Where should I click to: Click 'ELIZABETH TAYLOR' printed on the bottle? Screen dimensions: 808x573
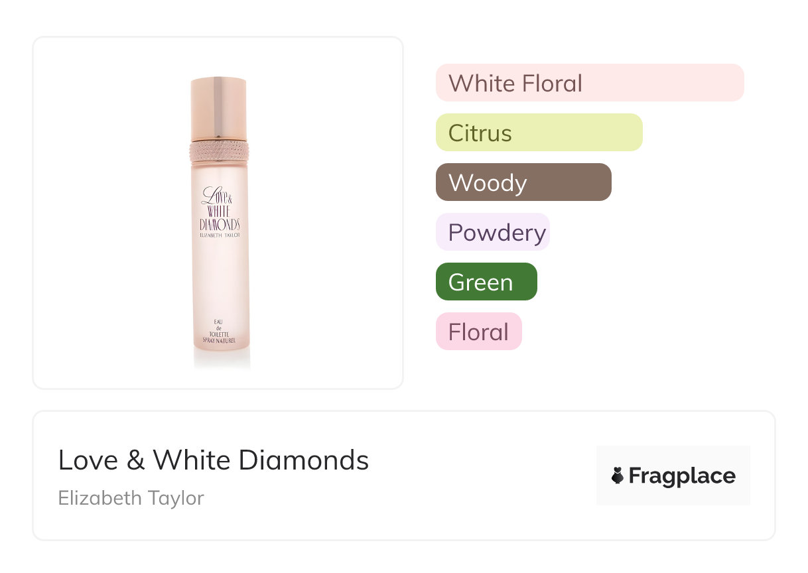pyautogui.click(x=220, y=235)
